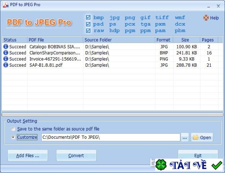
Task: Open the output folder with Open button
Action: tap(202, 137)
